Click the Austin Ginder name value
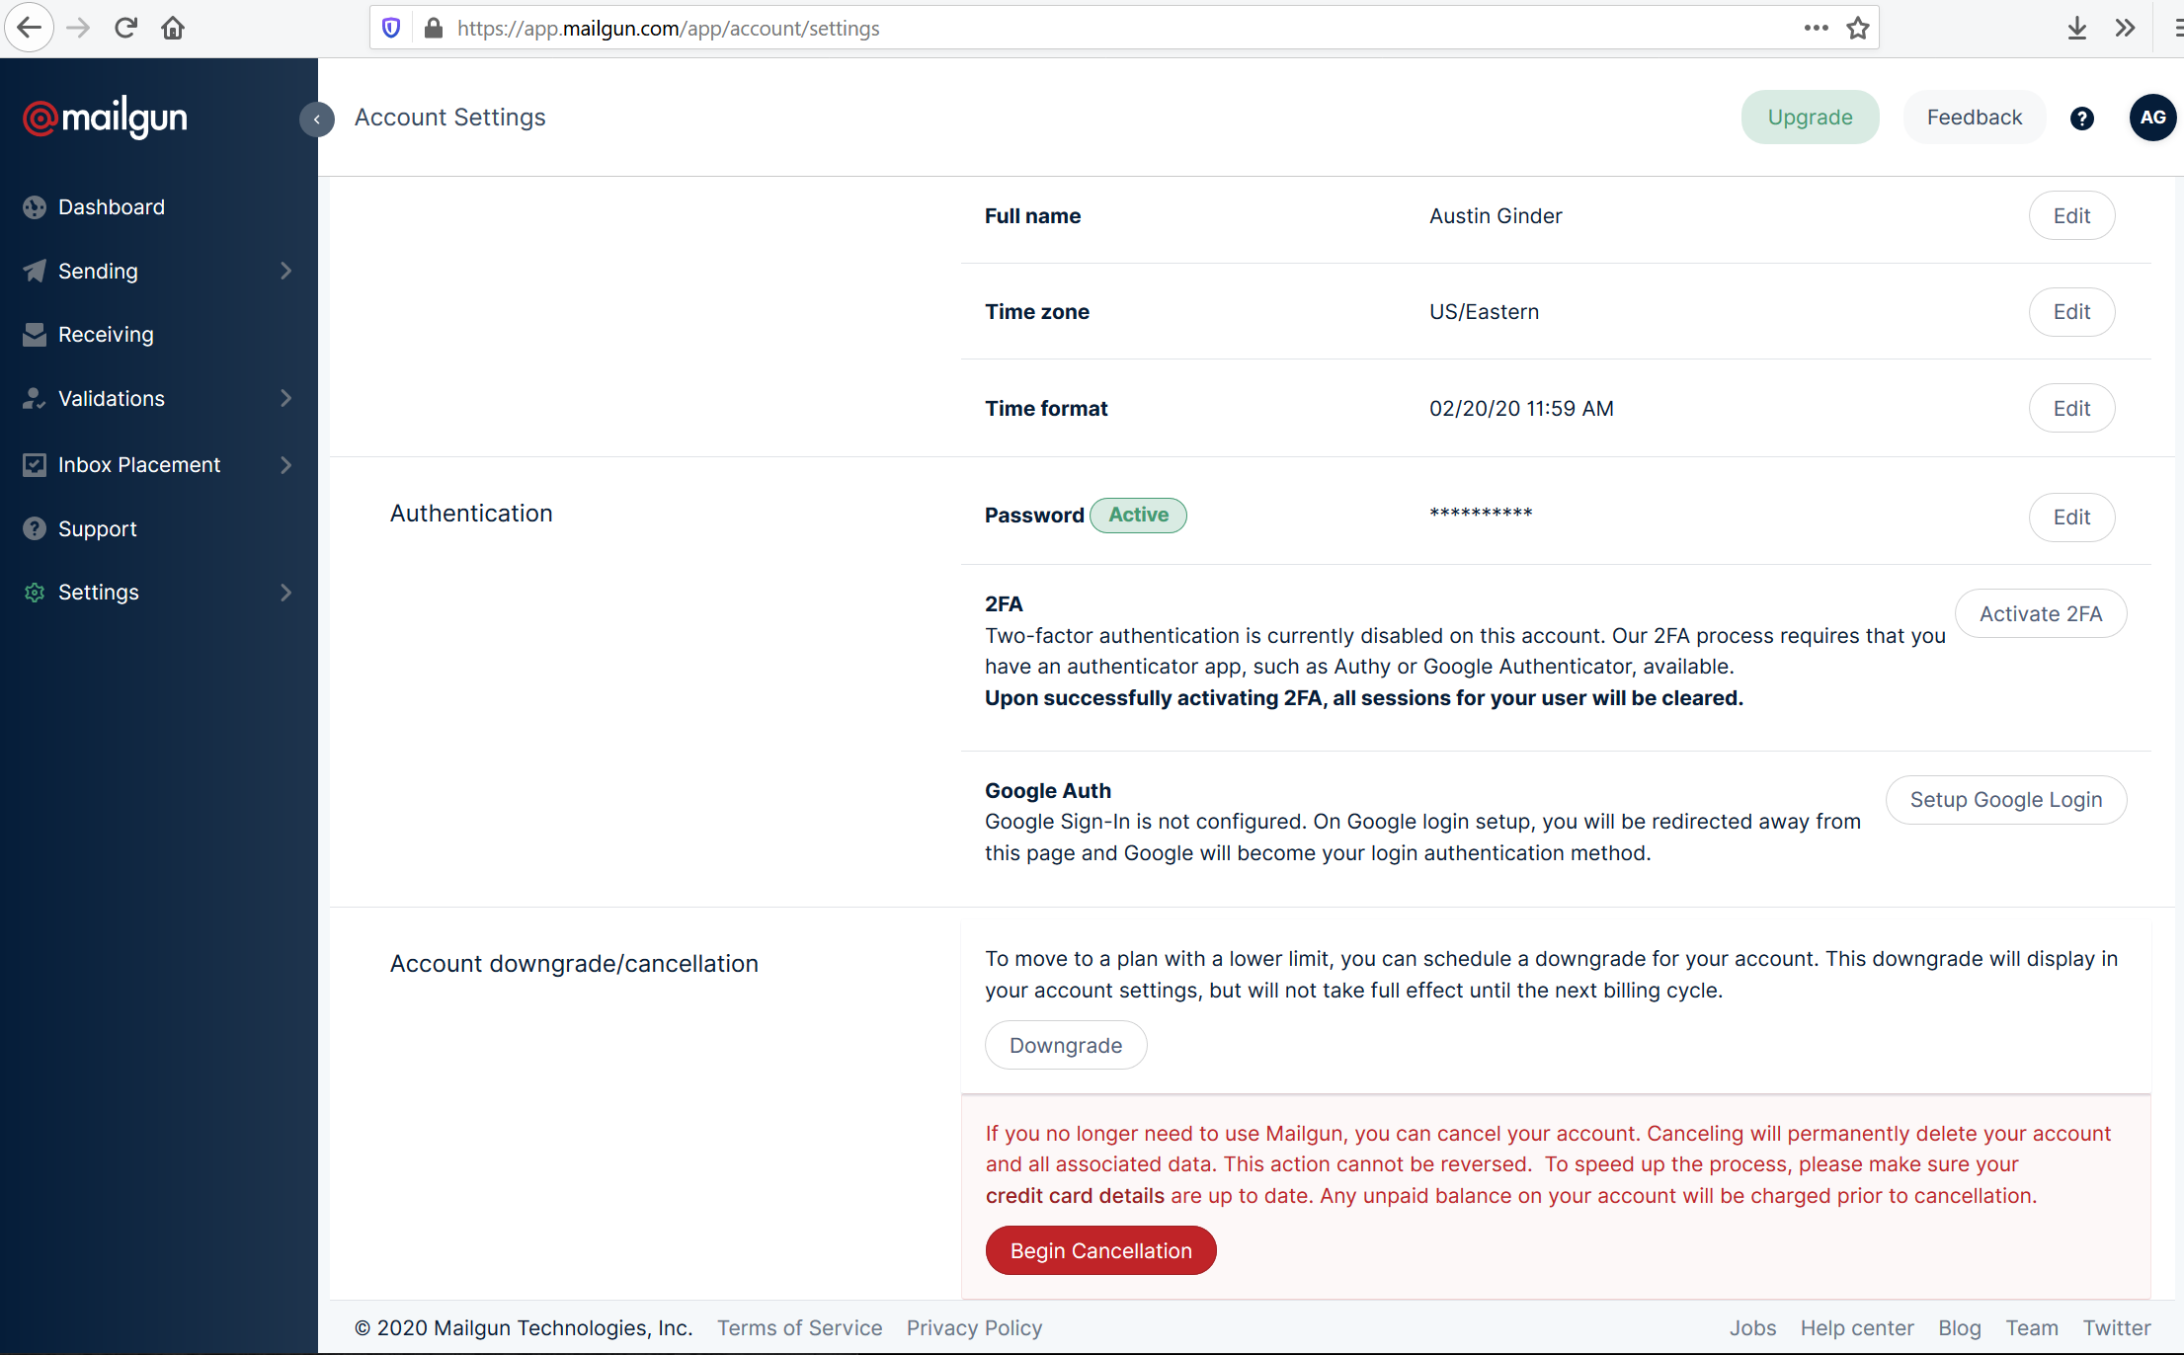 [1496, 216]
